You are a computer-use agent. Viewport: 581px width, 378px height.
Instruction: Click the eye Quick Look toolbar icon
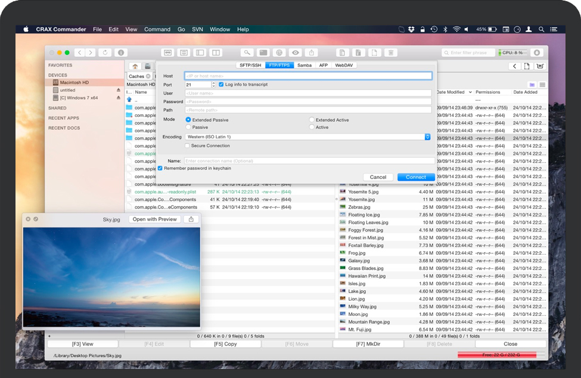(x=295, y=52)
